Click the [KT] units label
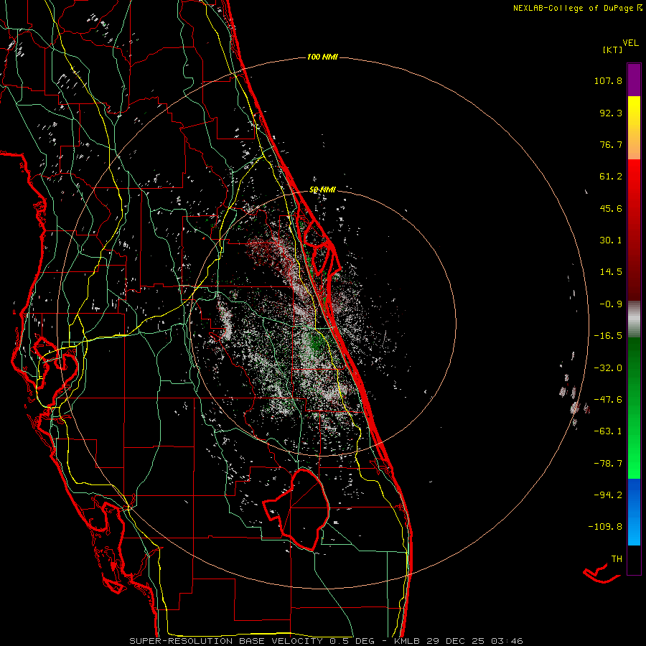The height and width of the screenshot is (646, 646). click(613, 50)
